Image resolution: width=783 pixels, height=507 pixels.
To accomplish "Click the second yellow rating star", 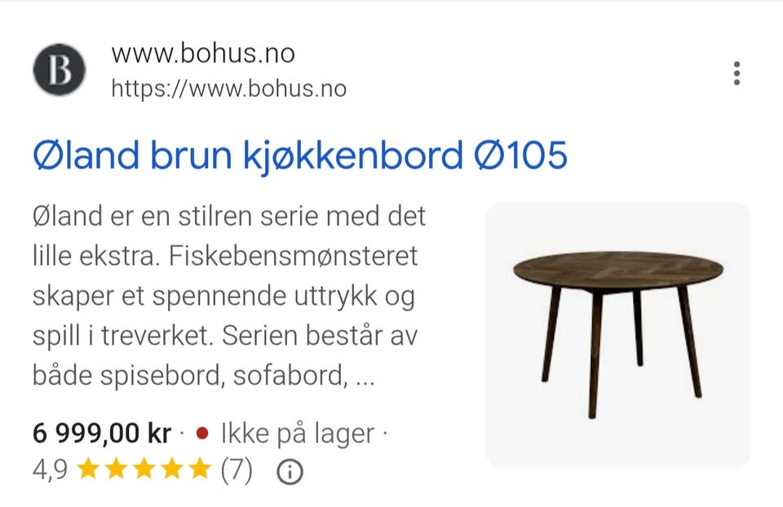I will pyautogui.click(x=117, y=469).
